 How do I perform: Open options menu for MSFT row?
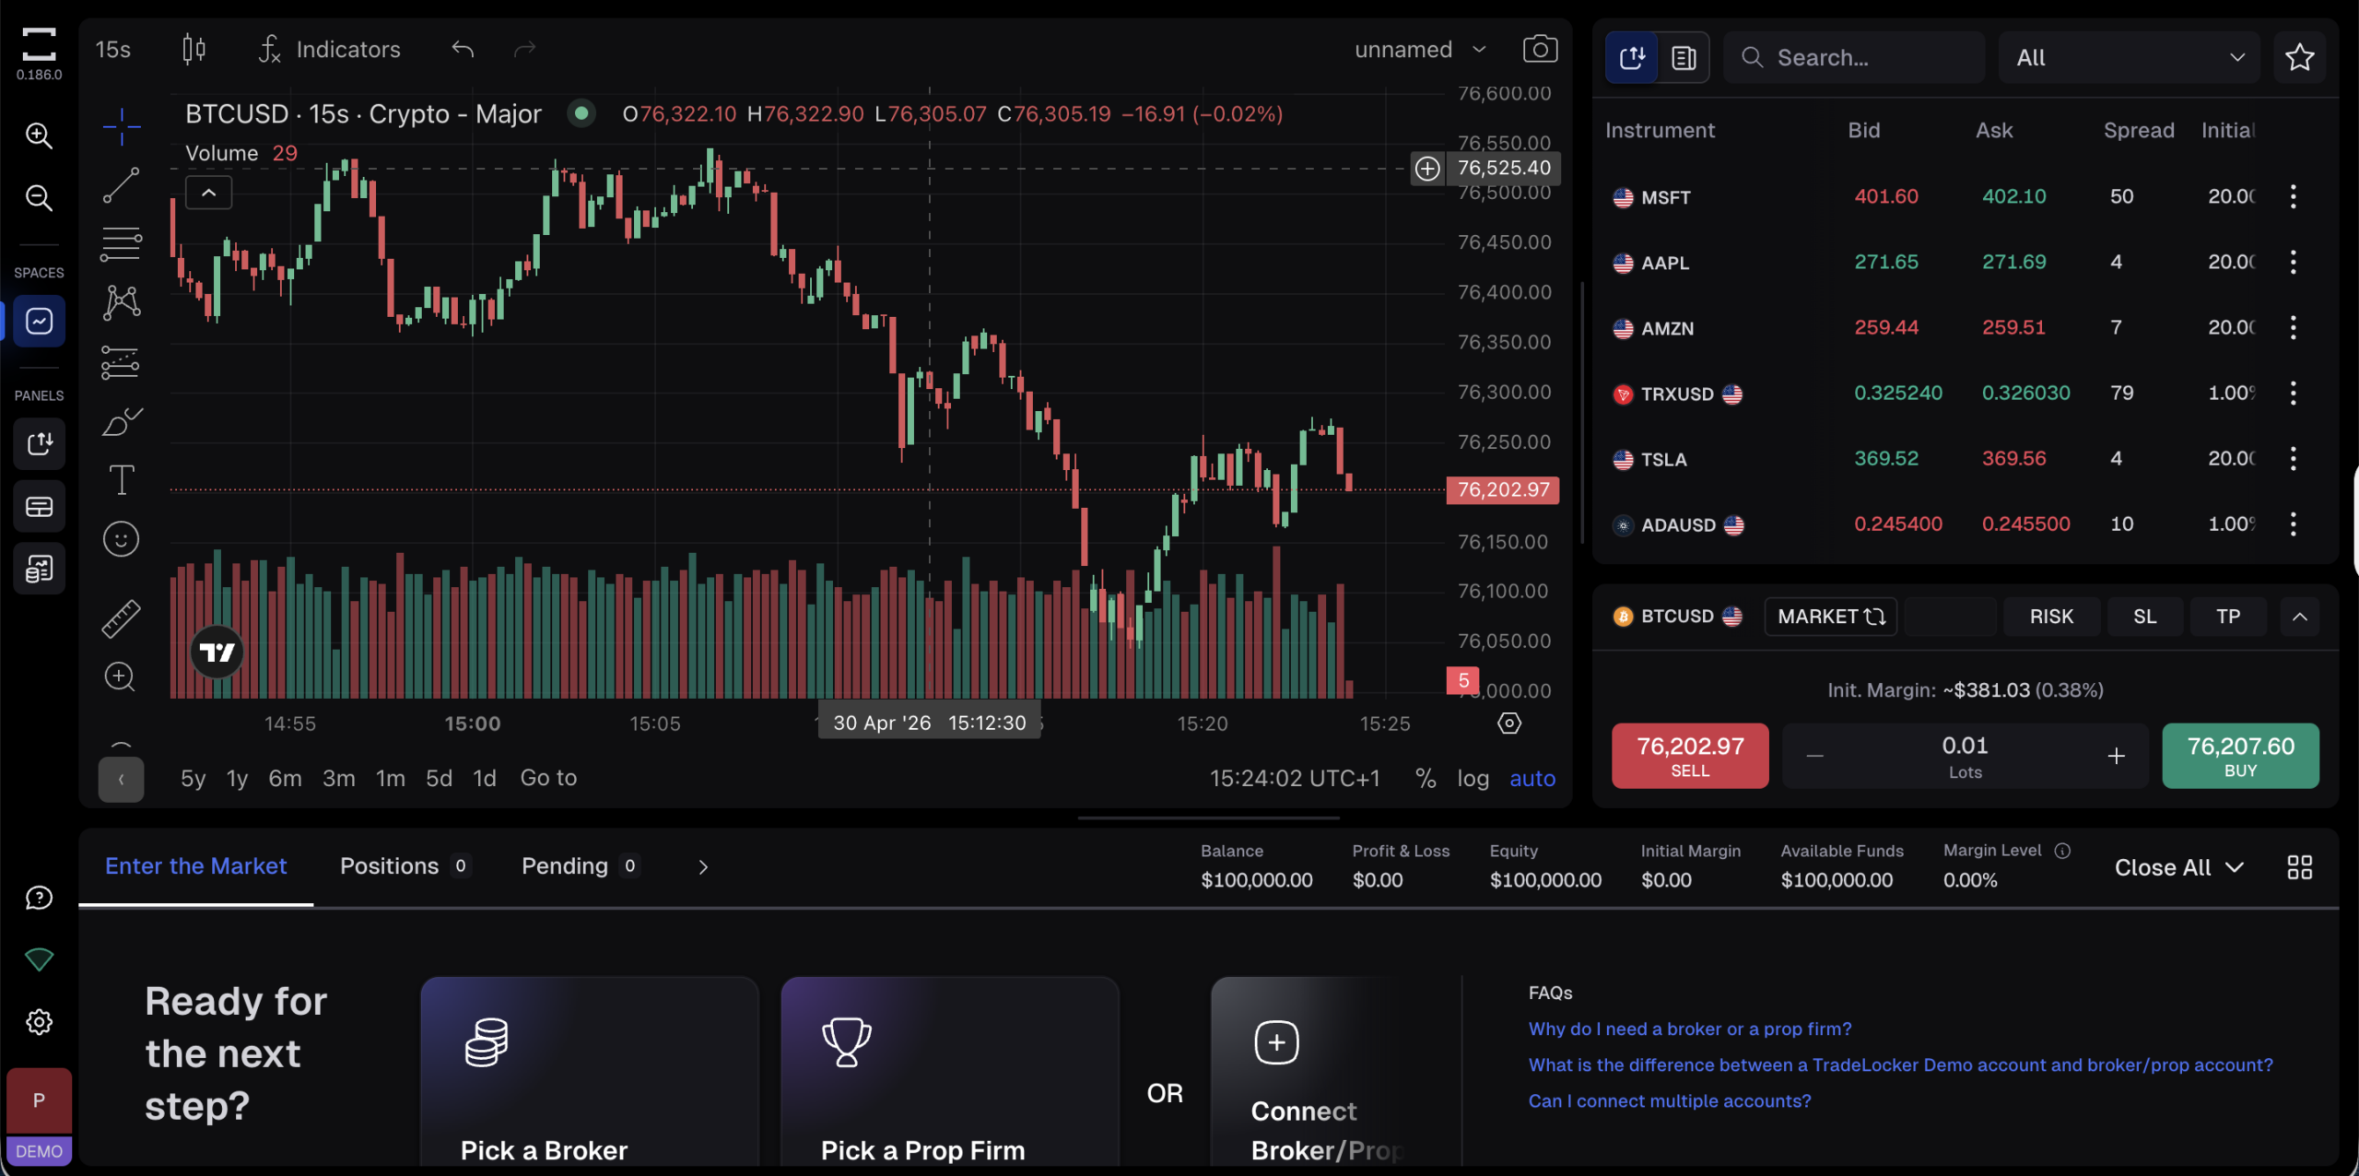tap(2293, 196)
